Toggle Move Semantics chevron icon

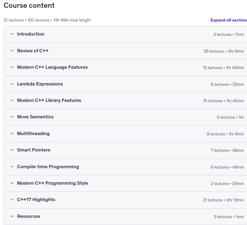tap(12, 117)
